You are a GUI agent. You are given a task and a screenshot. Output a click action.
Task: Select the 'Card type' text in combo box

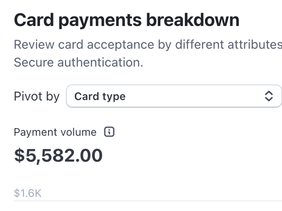[100, 96]
